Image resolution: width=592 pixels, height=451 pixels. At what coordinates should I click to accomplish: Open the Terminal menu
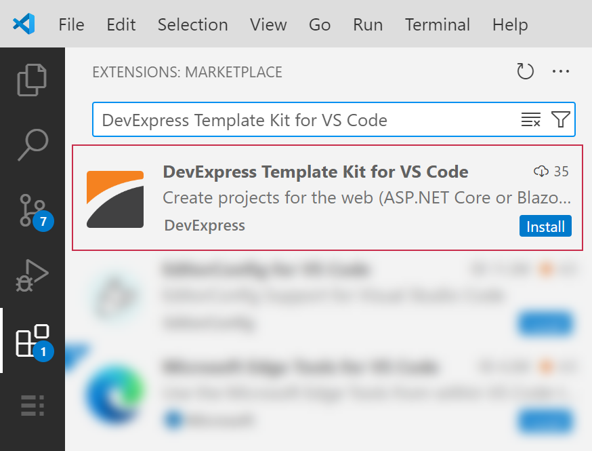point(437,24)
